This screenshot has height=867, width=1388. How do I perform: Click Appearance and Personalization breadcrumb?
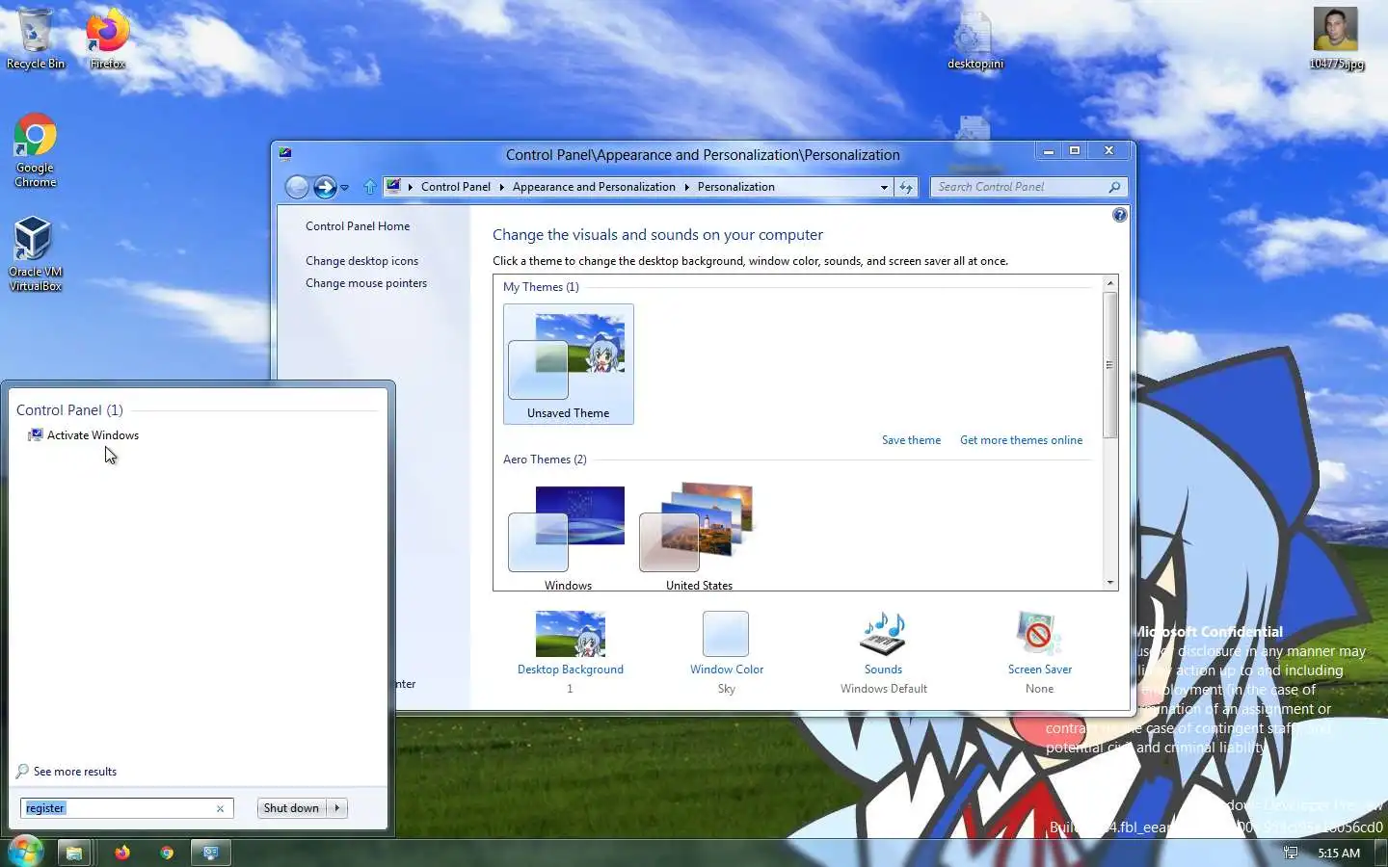(594, 187)
